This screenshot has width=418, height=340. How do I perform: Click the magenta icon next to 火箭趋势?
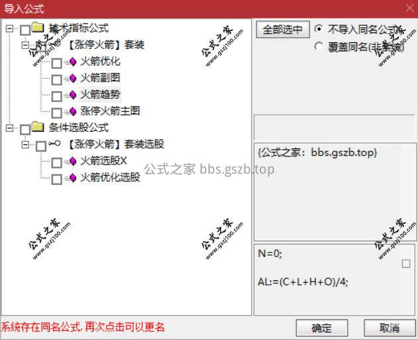pyautogui.click(x=73, y=95)
